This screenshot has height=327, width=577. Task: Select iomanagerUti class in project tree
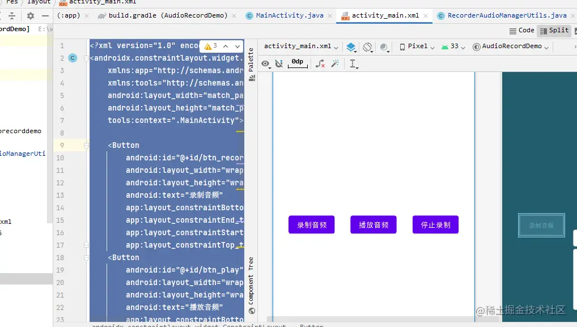click(23, 154)
